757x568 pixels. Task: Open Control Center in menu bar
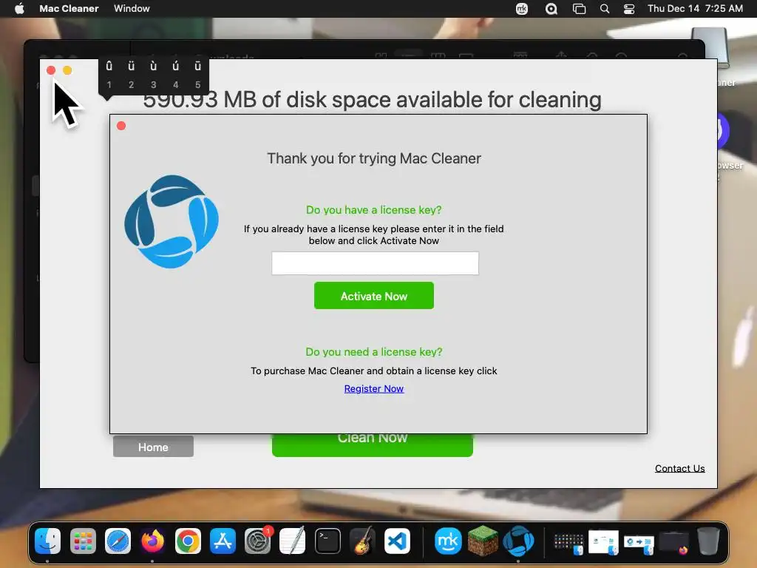tap(628, 9)
